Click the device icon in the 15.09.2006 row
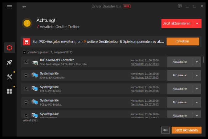This screenshot has width=208, height=139. tap(35, 89)
